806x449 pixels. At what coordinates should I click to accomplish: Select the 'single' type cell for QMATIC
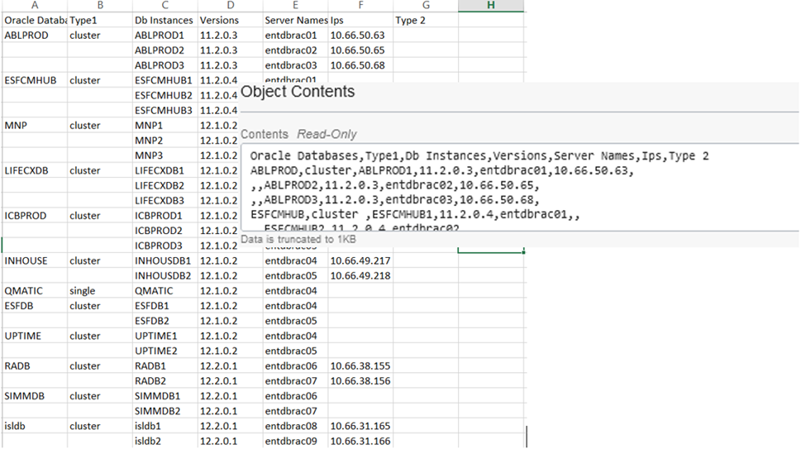click(100, 290)
